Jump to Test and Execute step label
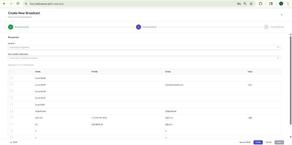Screen dimensions: 292x145 coord(277,27)
